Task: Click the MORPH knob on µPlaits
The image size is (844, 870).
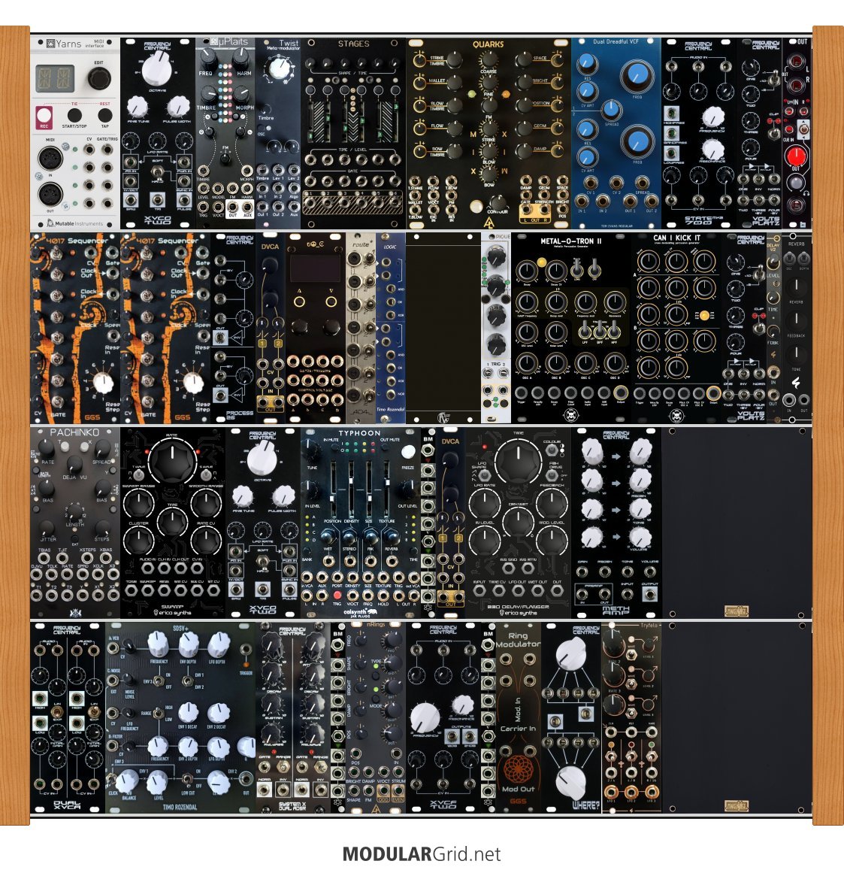Action: [242, 94]
